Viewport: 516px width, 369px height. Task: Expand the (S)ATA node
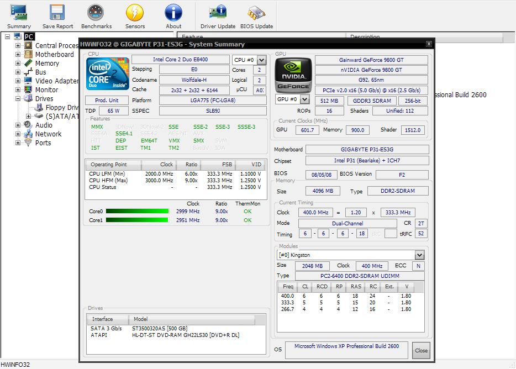(x=28, y=116)
